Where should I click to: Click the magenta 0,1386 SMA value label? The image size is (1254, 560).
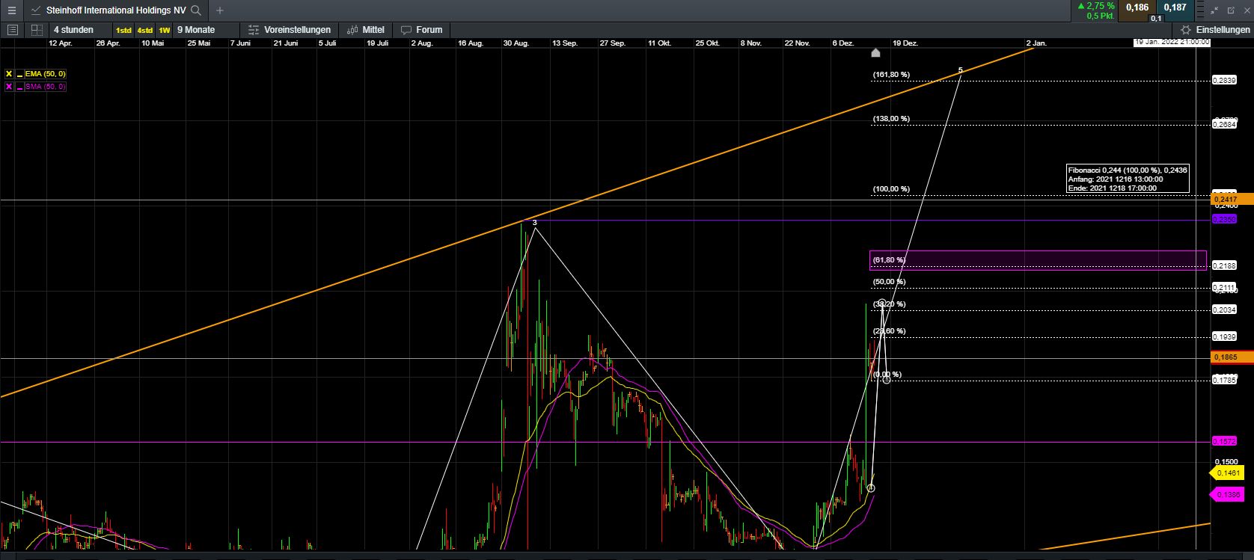click(x=1227, y=495)
